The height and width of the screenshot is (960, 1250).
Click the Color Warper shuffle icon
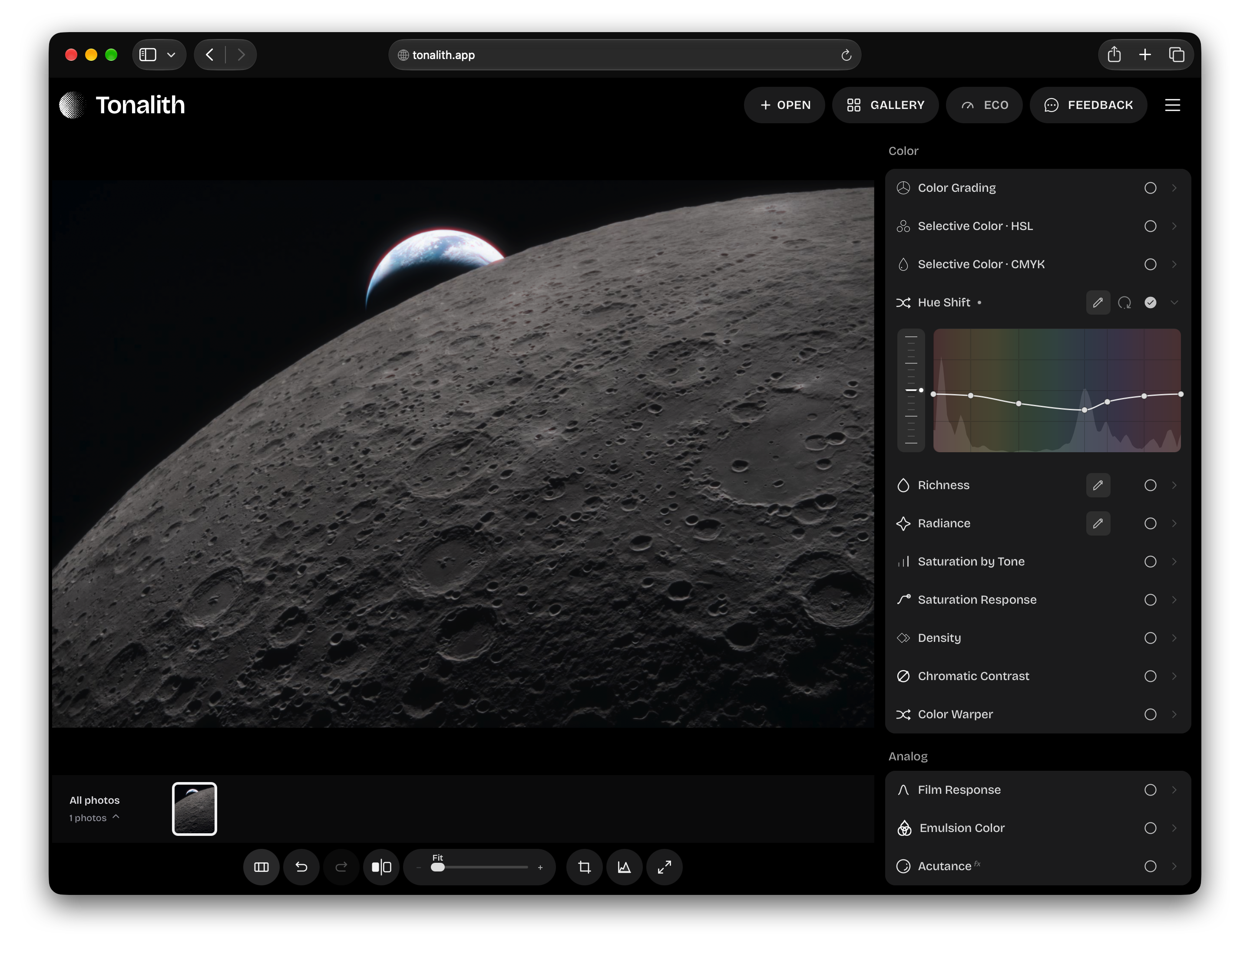point(903,714)
